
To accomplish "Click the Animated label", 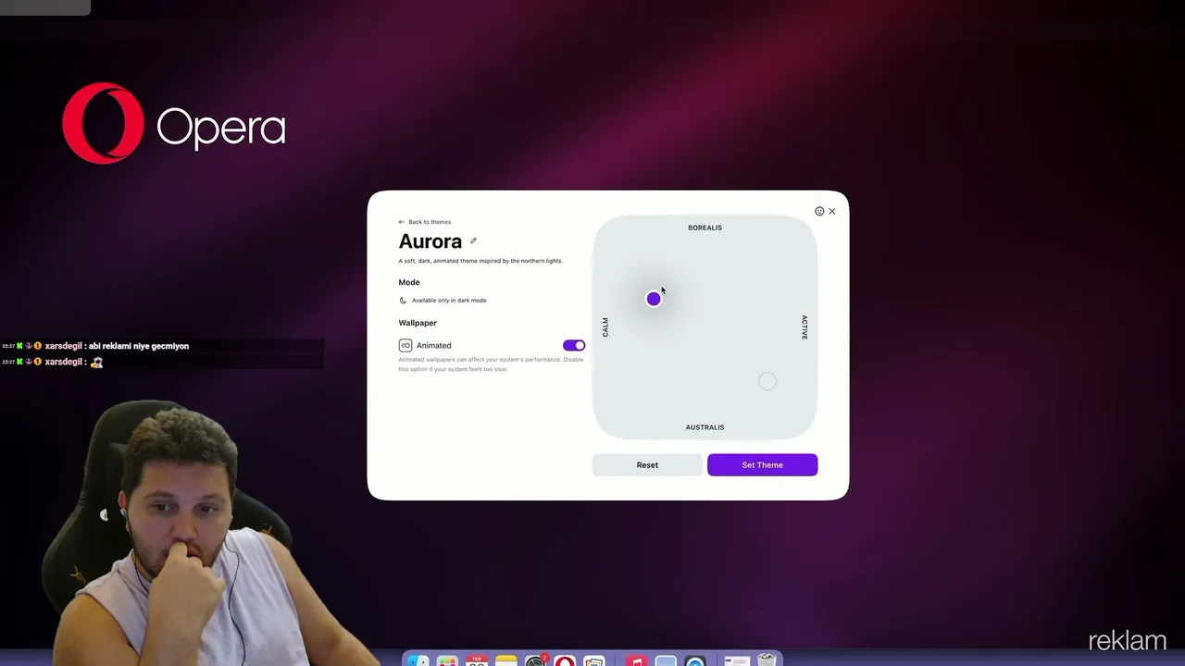I will coord(433,346).
